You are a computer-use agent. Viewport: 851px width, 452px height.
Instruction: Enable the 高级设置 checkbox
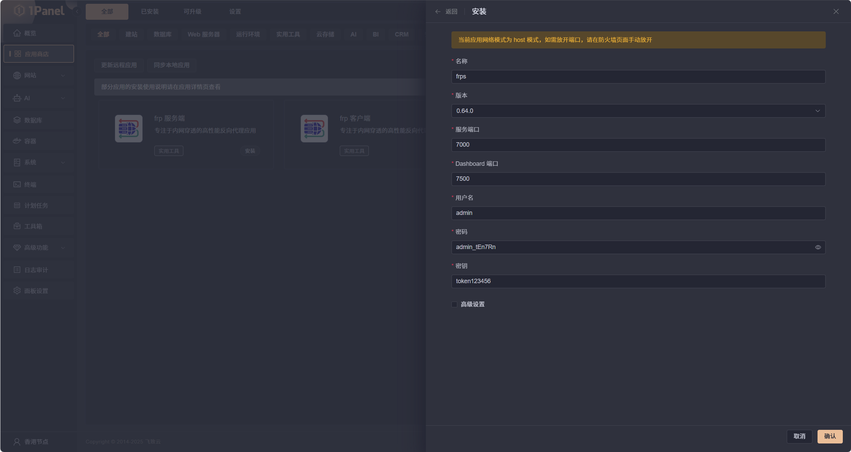click(x=454, y=304)
